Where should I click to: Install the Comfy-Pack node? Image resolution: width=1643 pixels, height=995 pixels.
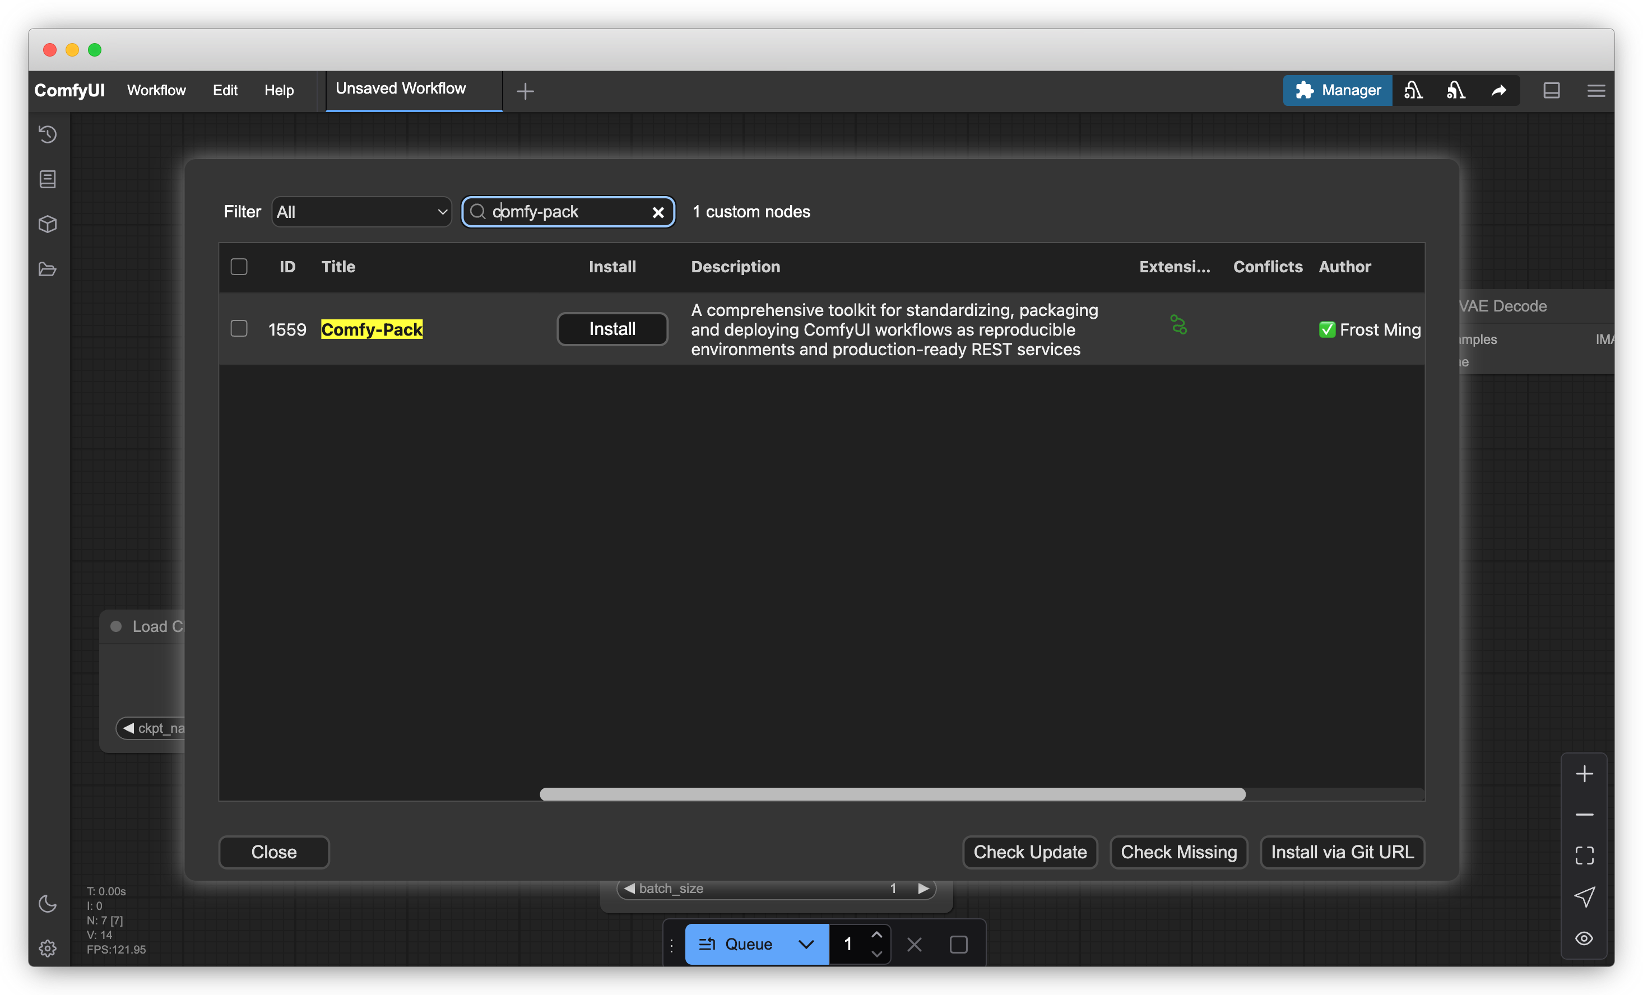pos(612,328)
